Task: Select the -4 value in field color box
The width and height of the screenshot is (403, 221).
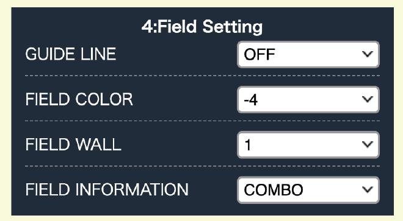Action: point(251,100)
